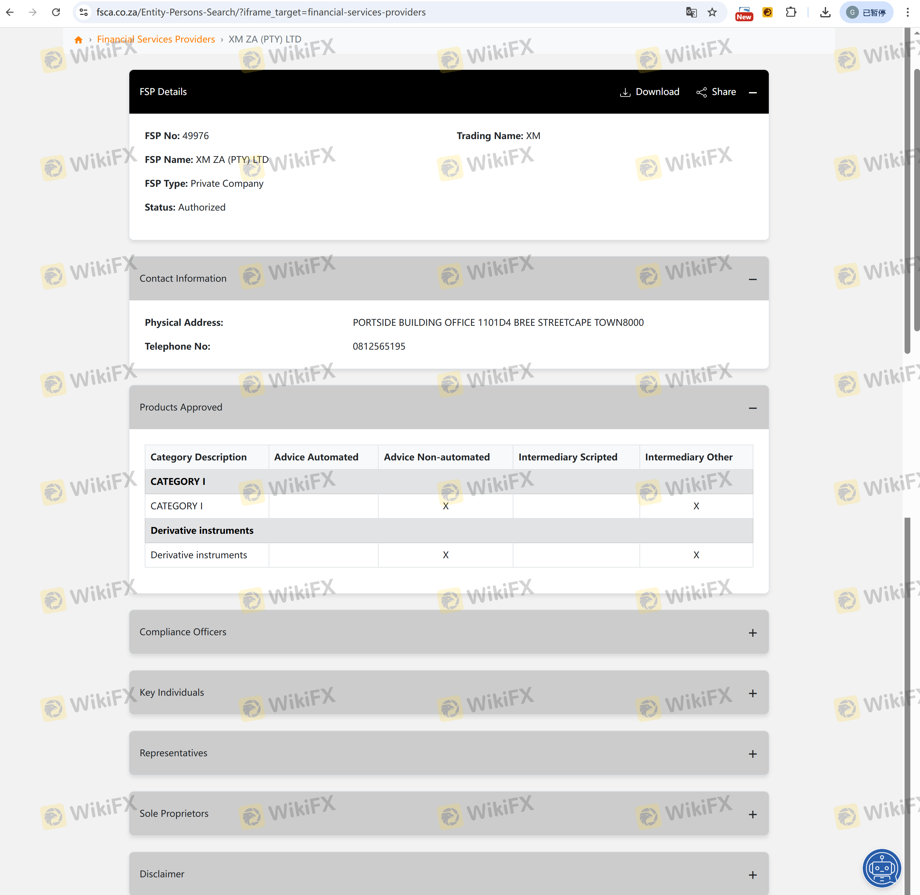This screenshot has height=895, width=920.
Task: Open the browser extensions puzzle menu
Action: [x=791, y=12]
